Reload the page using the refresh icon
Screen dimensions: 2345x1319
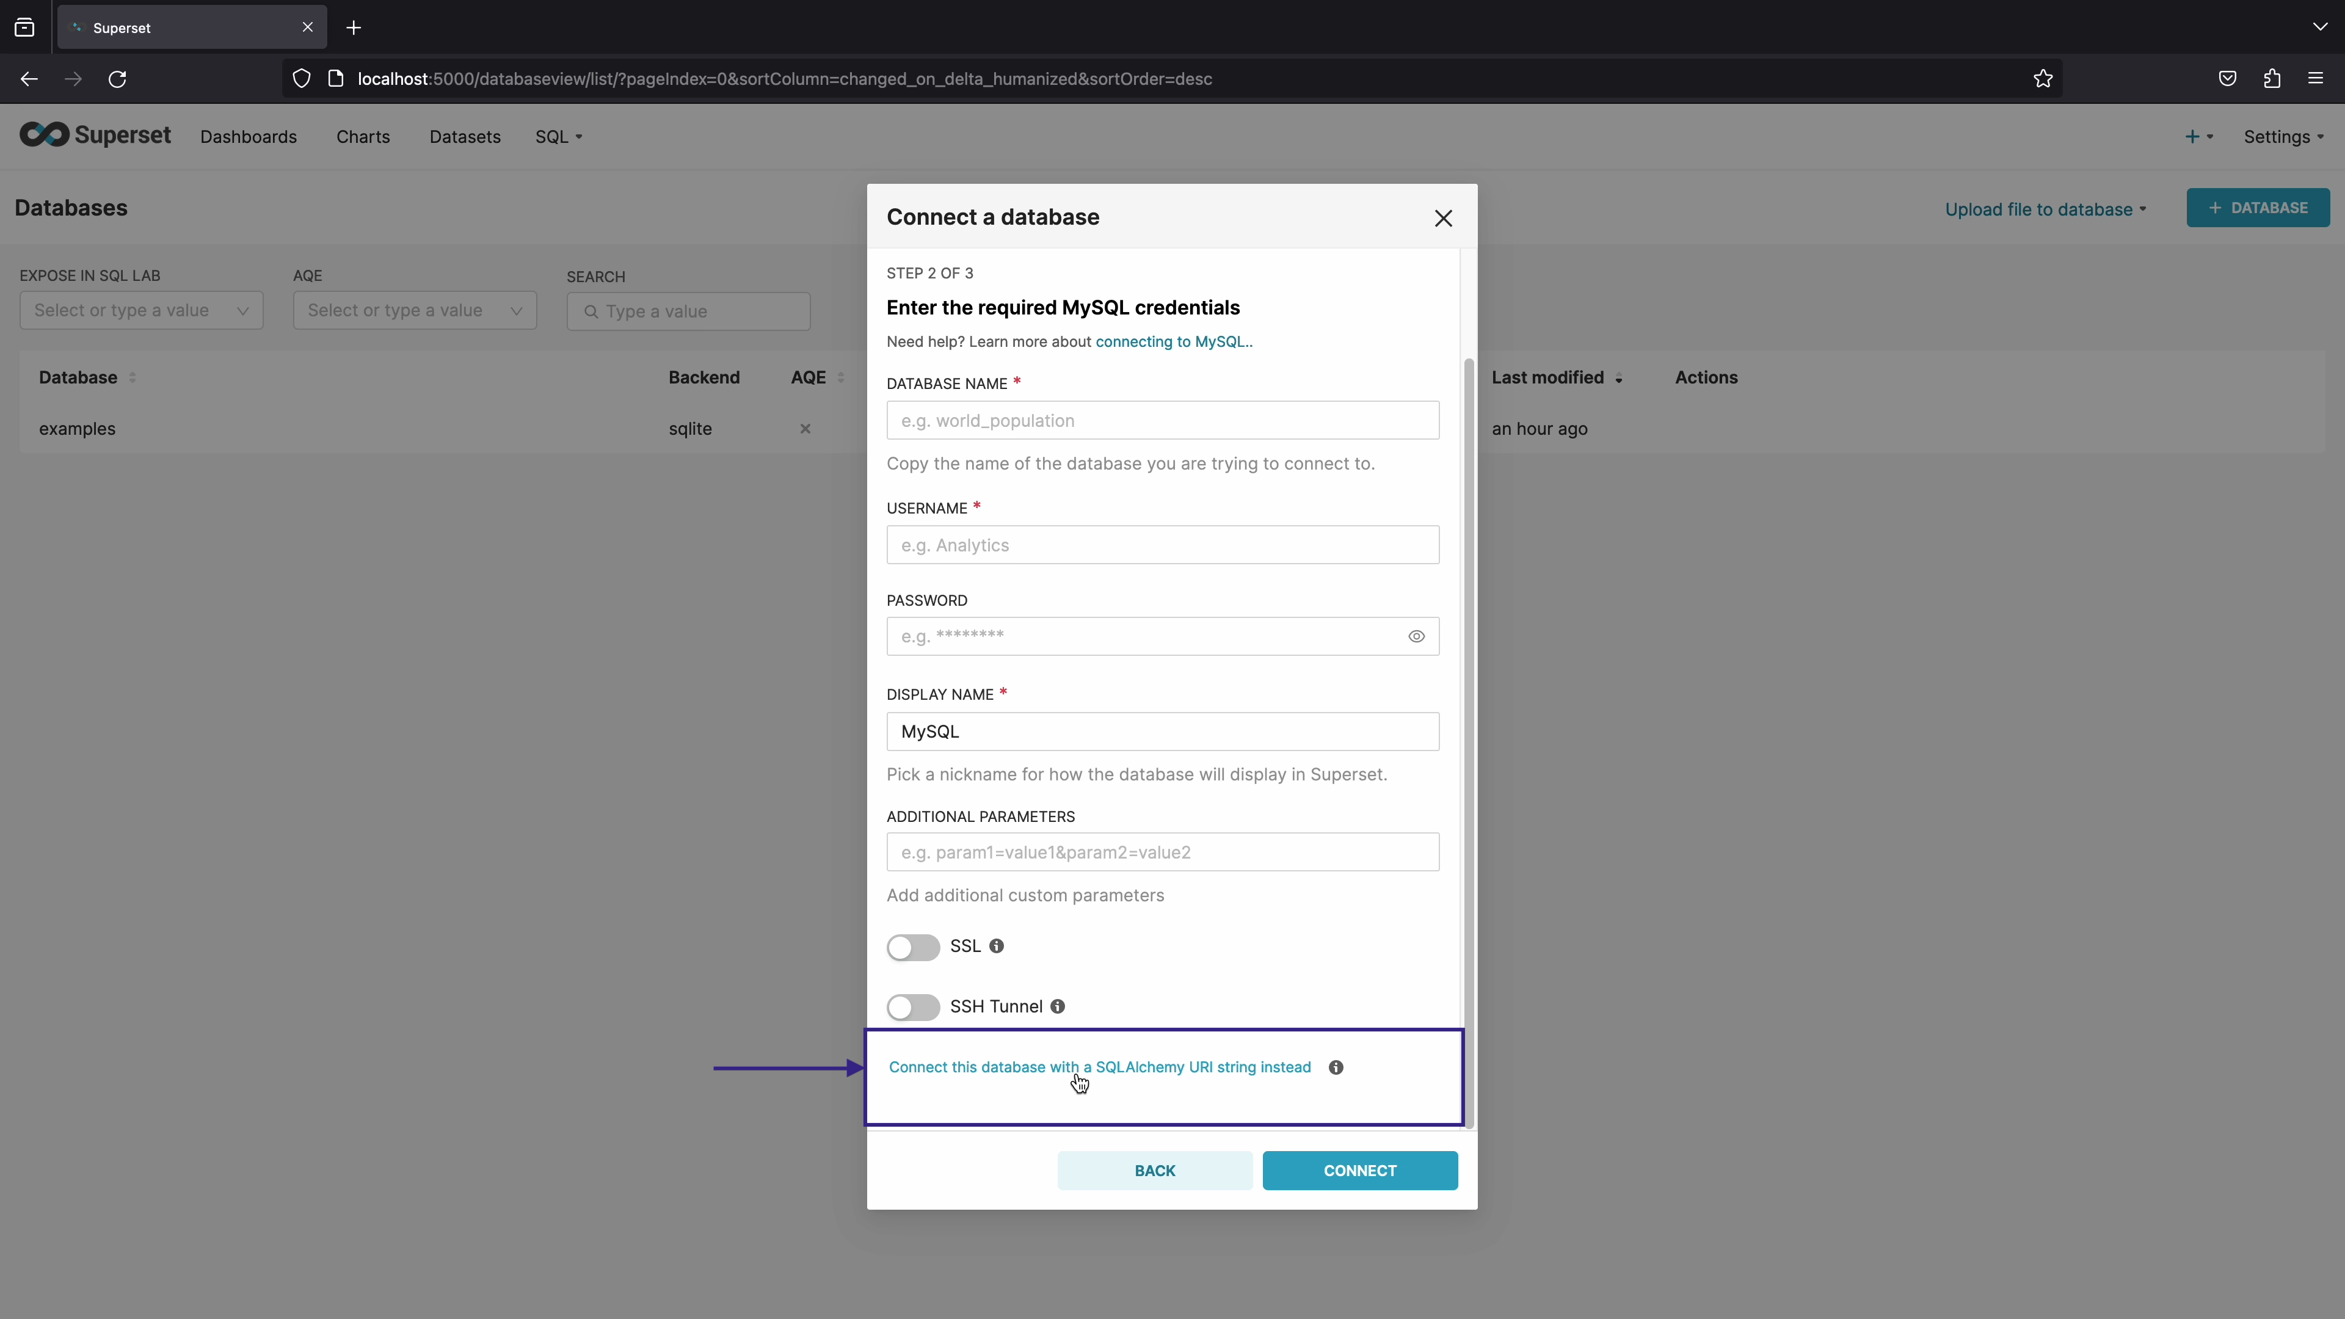(117, 79)
